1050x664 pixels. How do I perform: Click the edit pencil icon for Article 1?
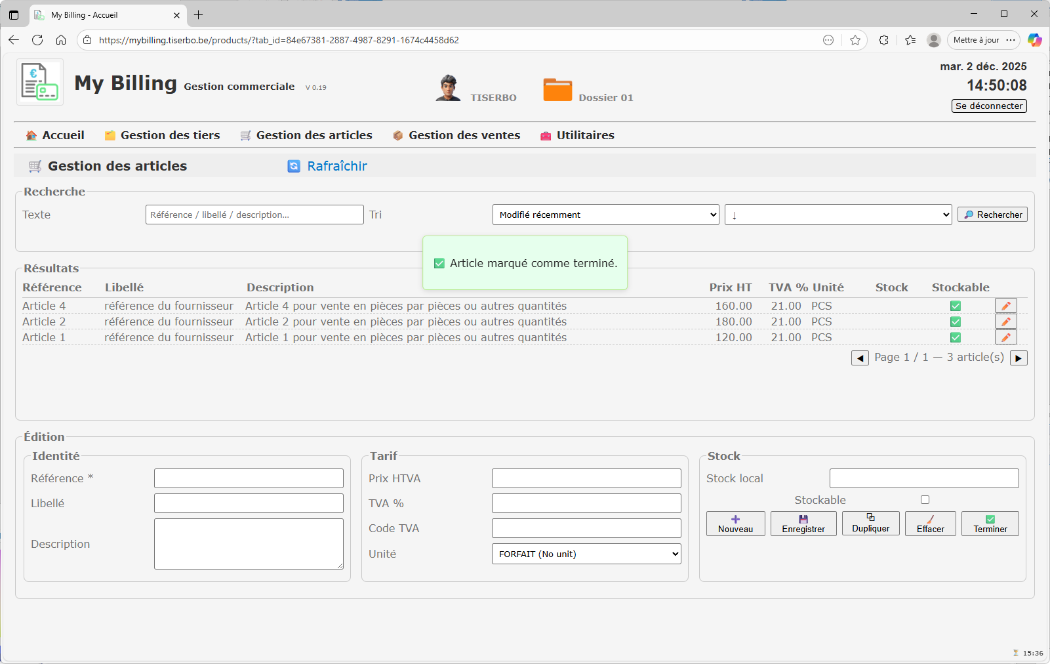(x=1005, y=337)
